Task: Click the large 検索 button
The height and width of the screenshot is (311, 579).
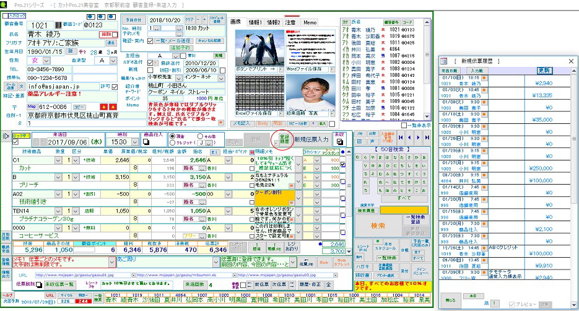Action: pos(378,226)
